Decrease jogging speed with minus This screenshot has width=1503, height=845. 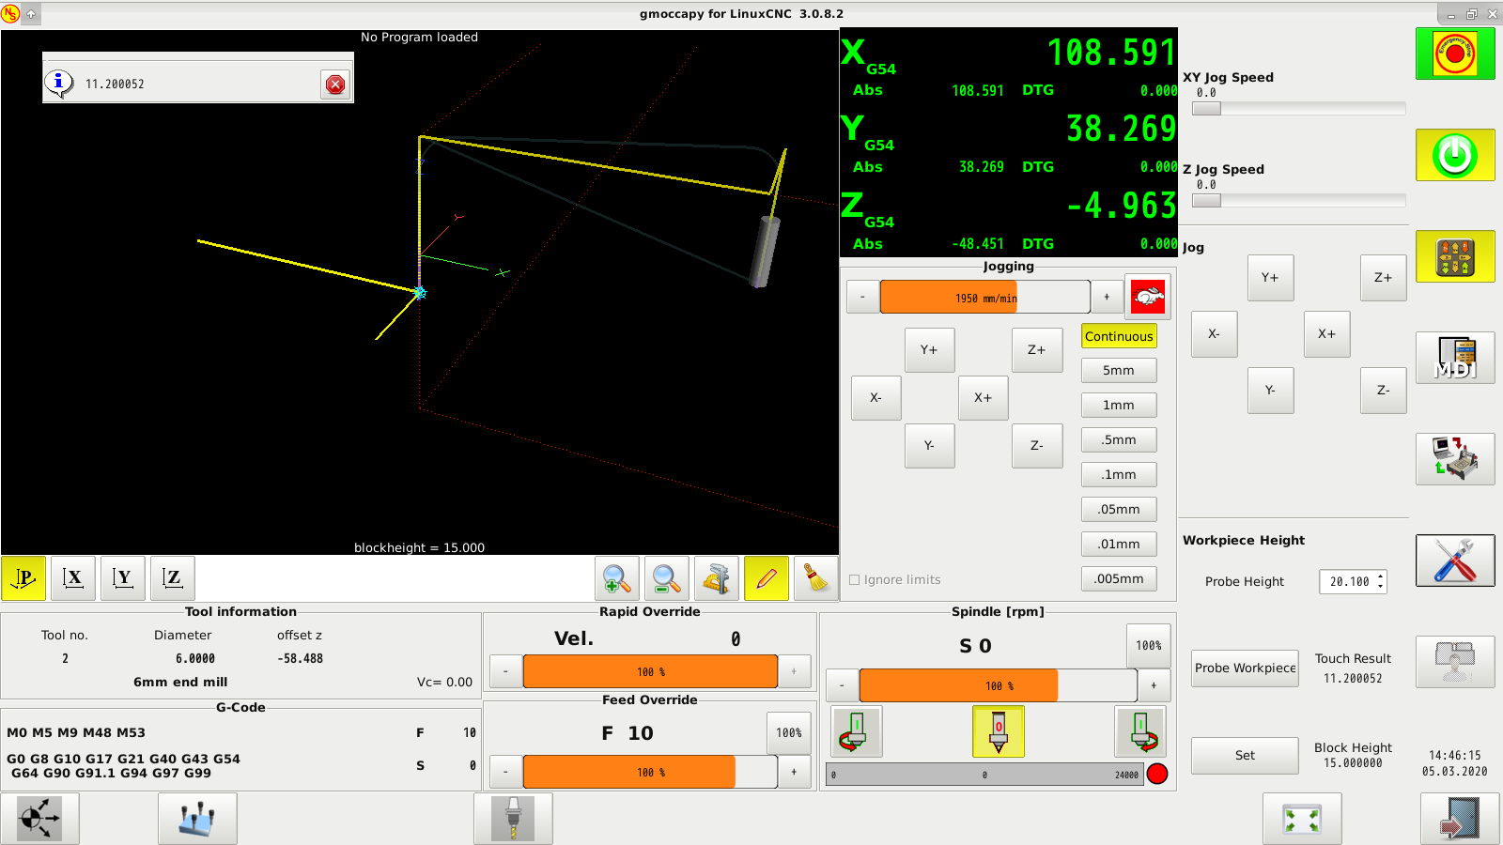coord(862,298)
